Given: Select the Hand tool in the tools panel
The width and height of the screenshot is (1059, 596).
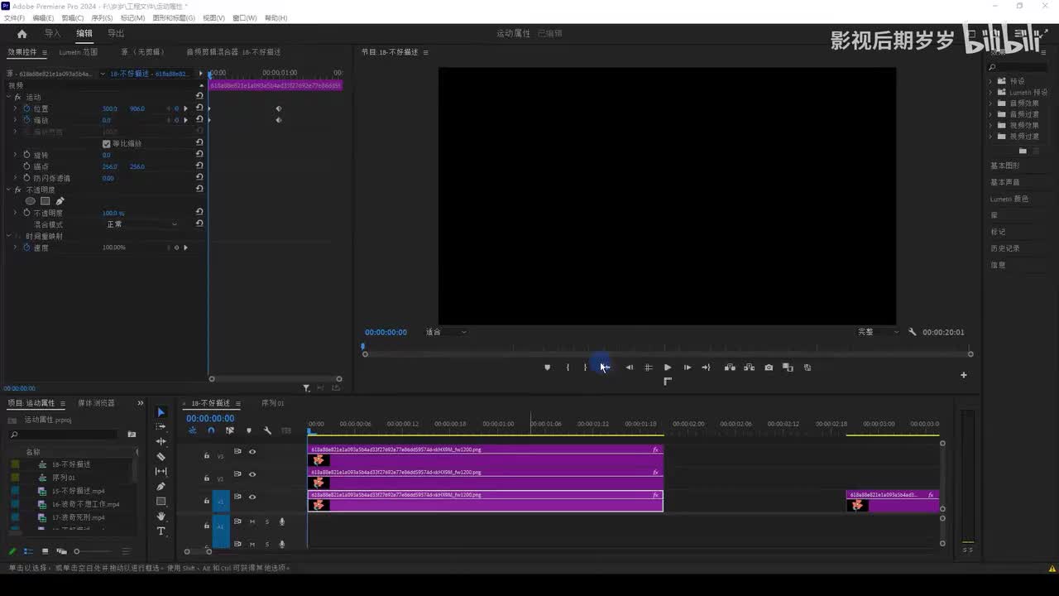Looking at the screenshot, I should coord(161,516).
